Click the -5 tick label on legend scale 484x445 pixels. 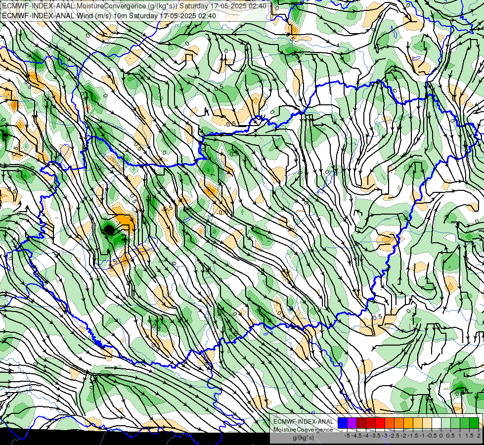coord(347,436)
